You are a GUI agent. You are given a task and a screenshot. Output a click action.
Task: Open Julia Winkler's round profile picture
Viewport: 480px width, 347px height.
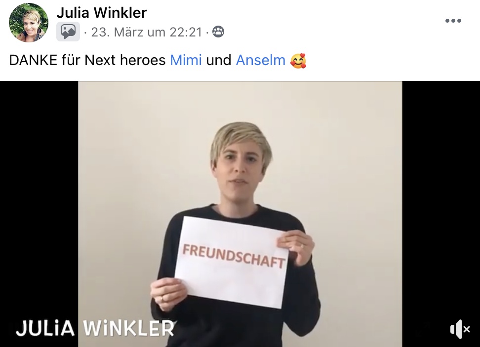pos(29,23)
